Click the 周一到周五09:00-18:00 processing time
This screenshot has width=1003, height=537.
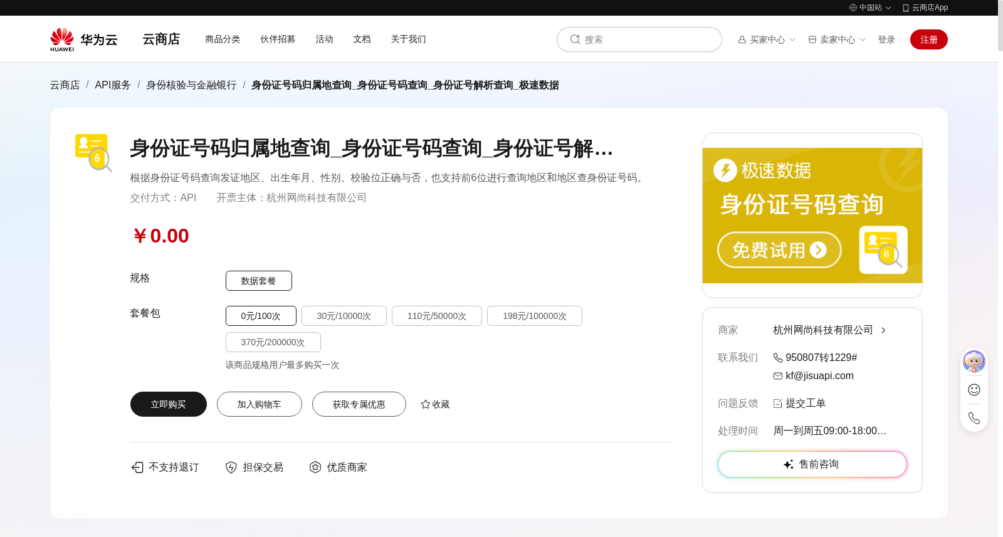coord(829,431)
